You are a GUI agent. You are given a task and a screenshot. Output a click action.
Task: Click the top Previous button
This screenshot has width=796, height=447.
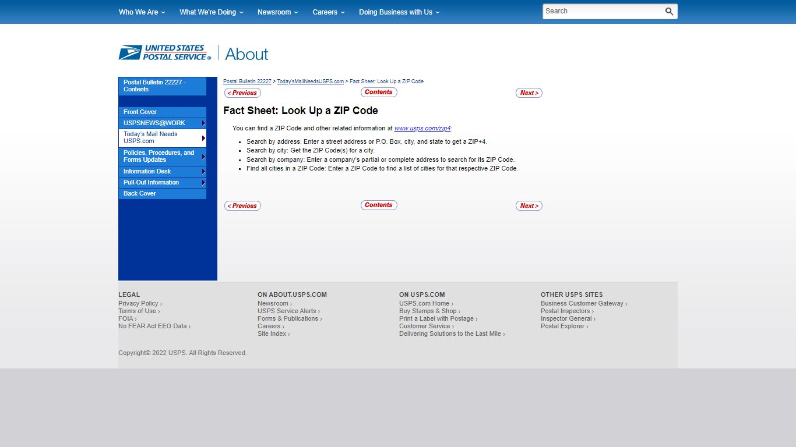pyautogui.click(x=242, y=93)
